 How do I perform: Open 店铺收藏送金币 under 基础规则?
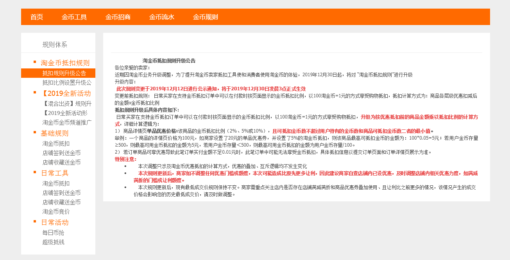click(x=61, y=162)
